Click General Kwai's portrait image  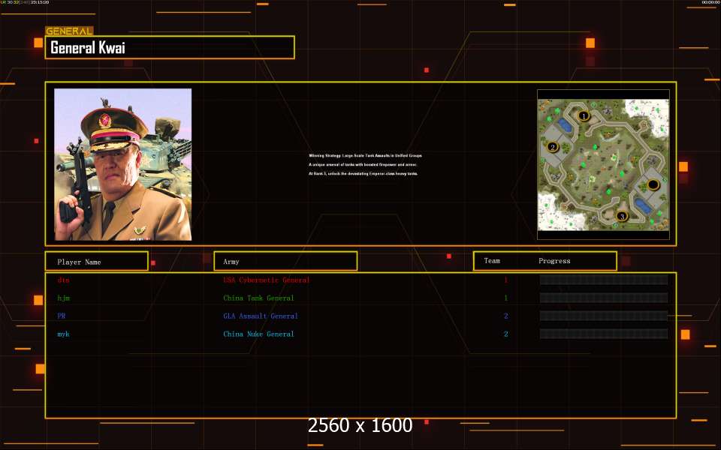(123, 164)
